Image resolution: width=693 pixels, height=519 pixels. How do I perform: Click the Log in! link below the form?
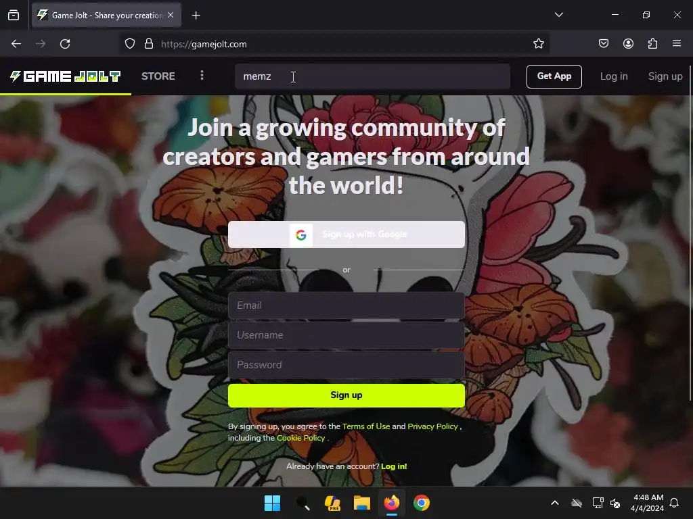[394, 466]
